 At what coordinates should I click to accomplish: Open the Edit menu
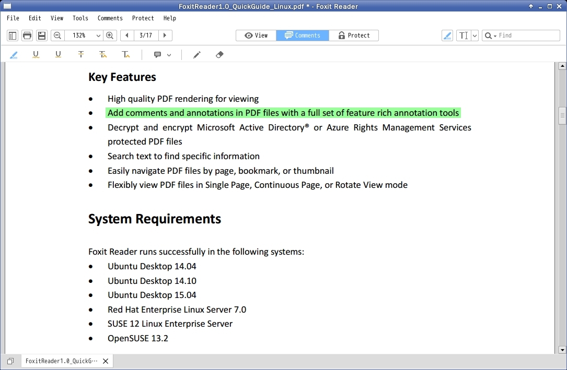point(34,18)
